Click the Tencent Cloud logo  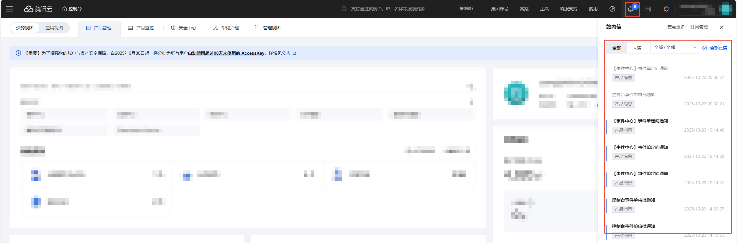coord(38,9)
